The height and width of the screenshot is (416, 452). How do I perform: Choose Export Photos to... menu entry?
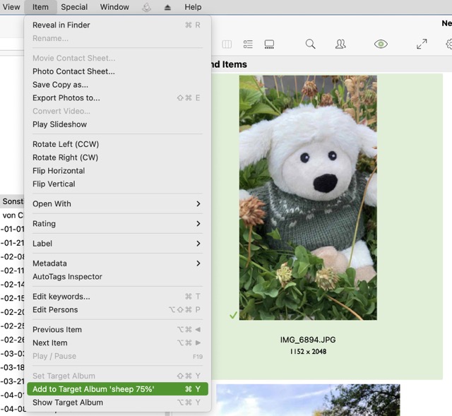(x=66, y=97)
